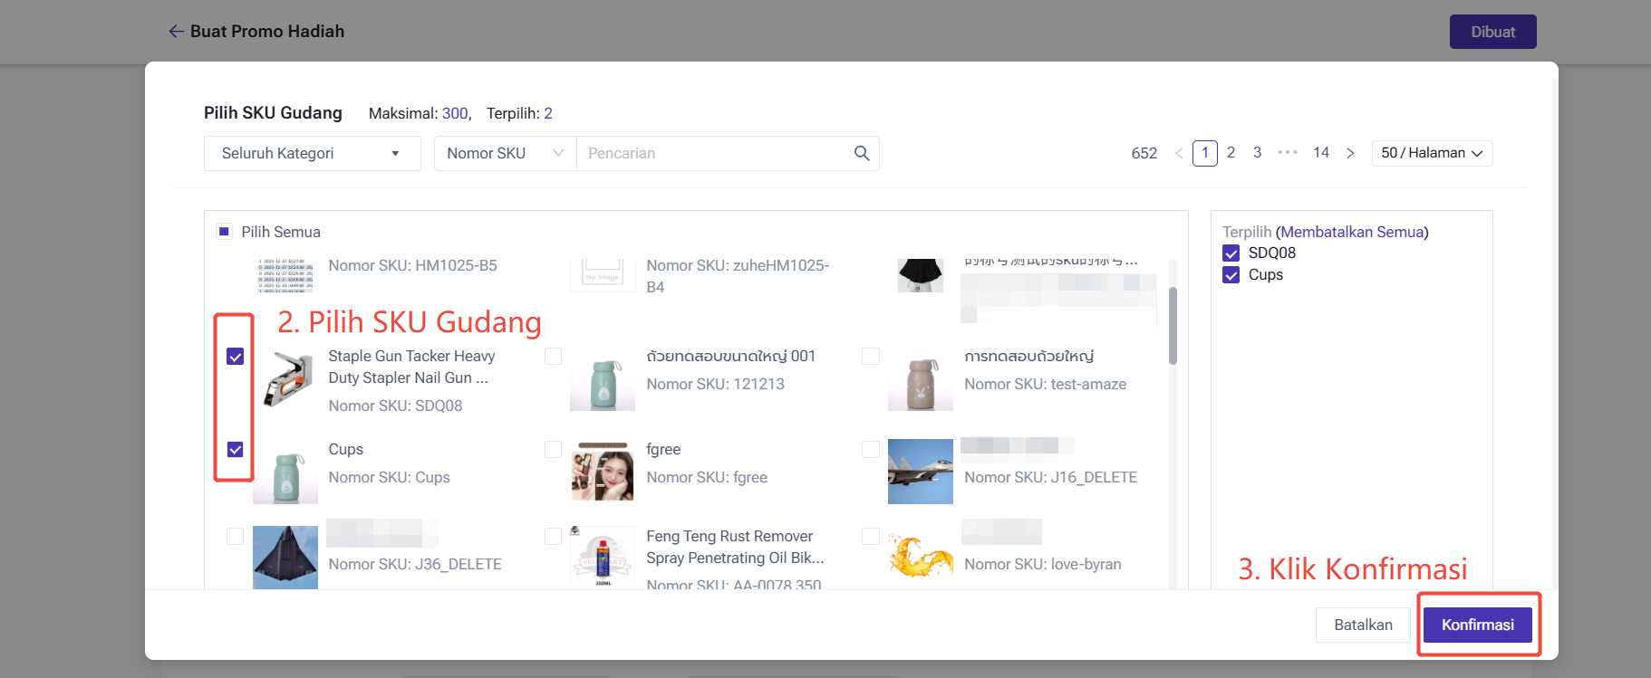Click the search magnifier icon
Viewport: 1651px width, 678px height.
[x=862, y=154]
